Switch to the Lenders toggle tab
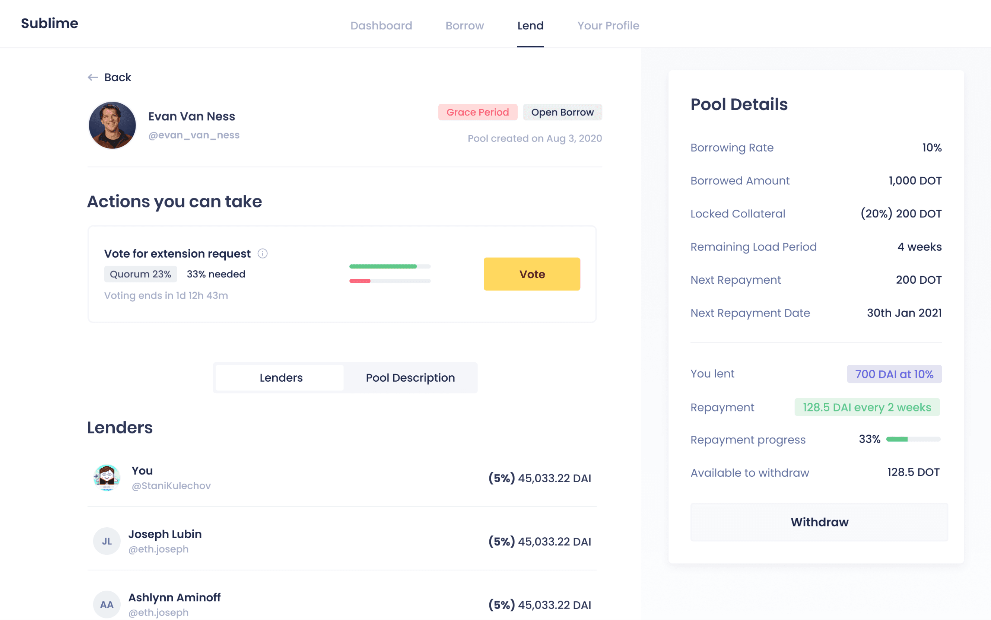Image resolution: width=991 pixels, height=620 pixels. [x=281, y=378]
